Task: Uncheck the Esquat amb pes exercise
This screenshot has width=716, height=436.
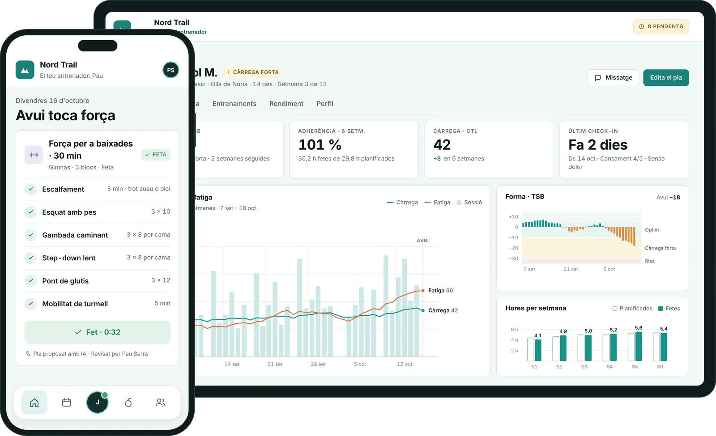Action: click(30, 212)
